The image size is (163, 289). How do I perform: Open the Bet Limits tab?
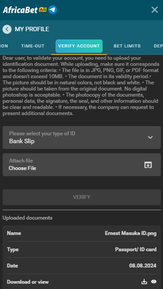(x=127, y=46)
